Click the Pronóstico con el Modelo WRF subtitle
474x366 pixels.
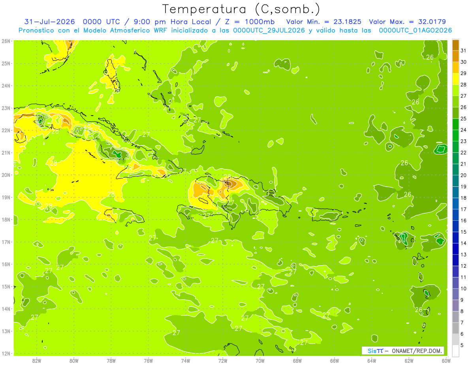(x=235, y=30)
